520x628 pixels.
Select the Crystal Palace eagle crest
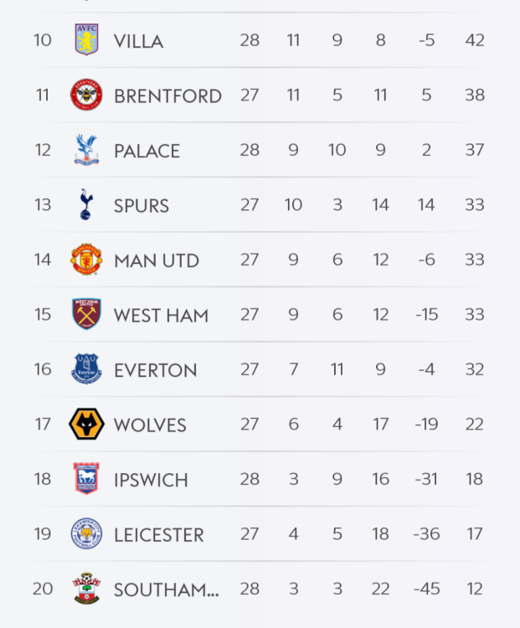coord(85,150)
